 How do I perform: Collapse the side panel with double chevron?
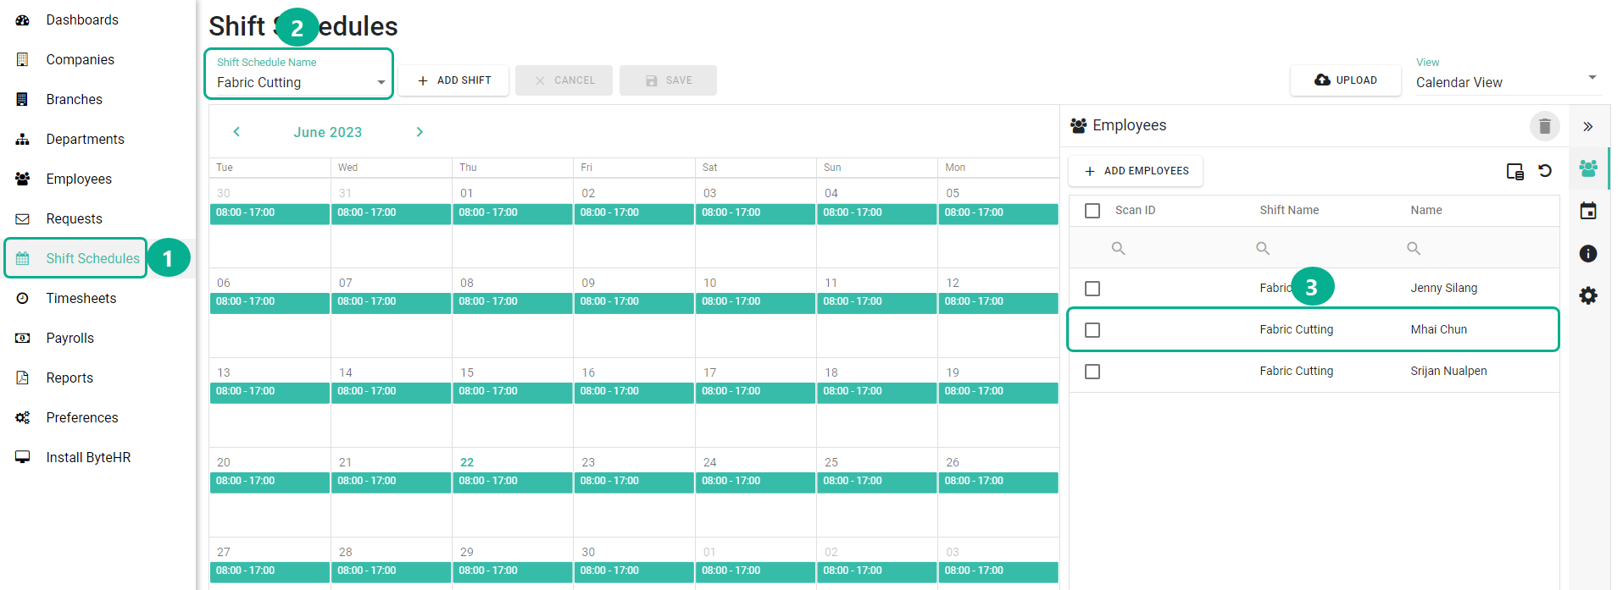tap(1588, 127)
